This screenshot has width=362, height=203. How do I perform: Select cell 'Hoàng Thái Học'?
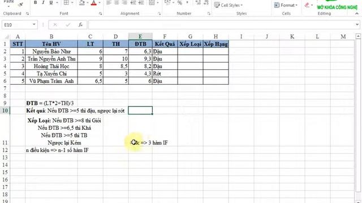pyautogui.click(x=51, y=66)
